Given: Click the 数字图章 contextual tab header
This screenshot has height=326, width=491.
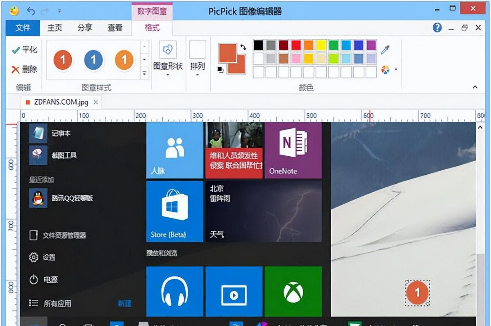Looking at the screenshot, I should coord(152,11).
